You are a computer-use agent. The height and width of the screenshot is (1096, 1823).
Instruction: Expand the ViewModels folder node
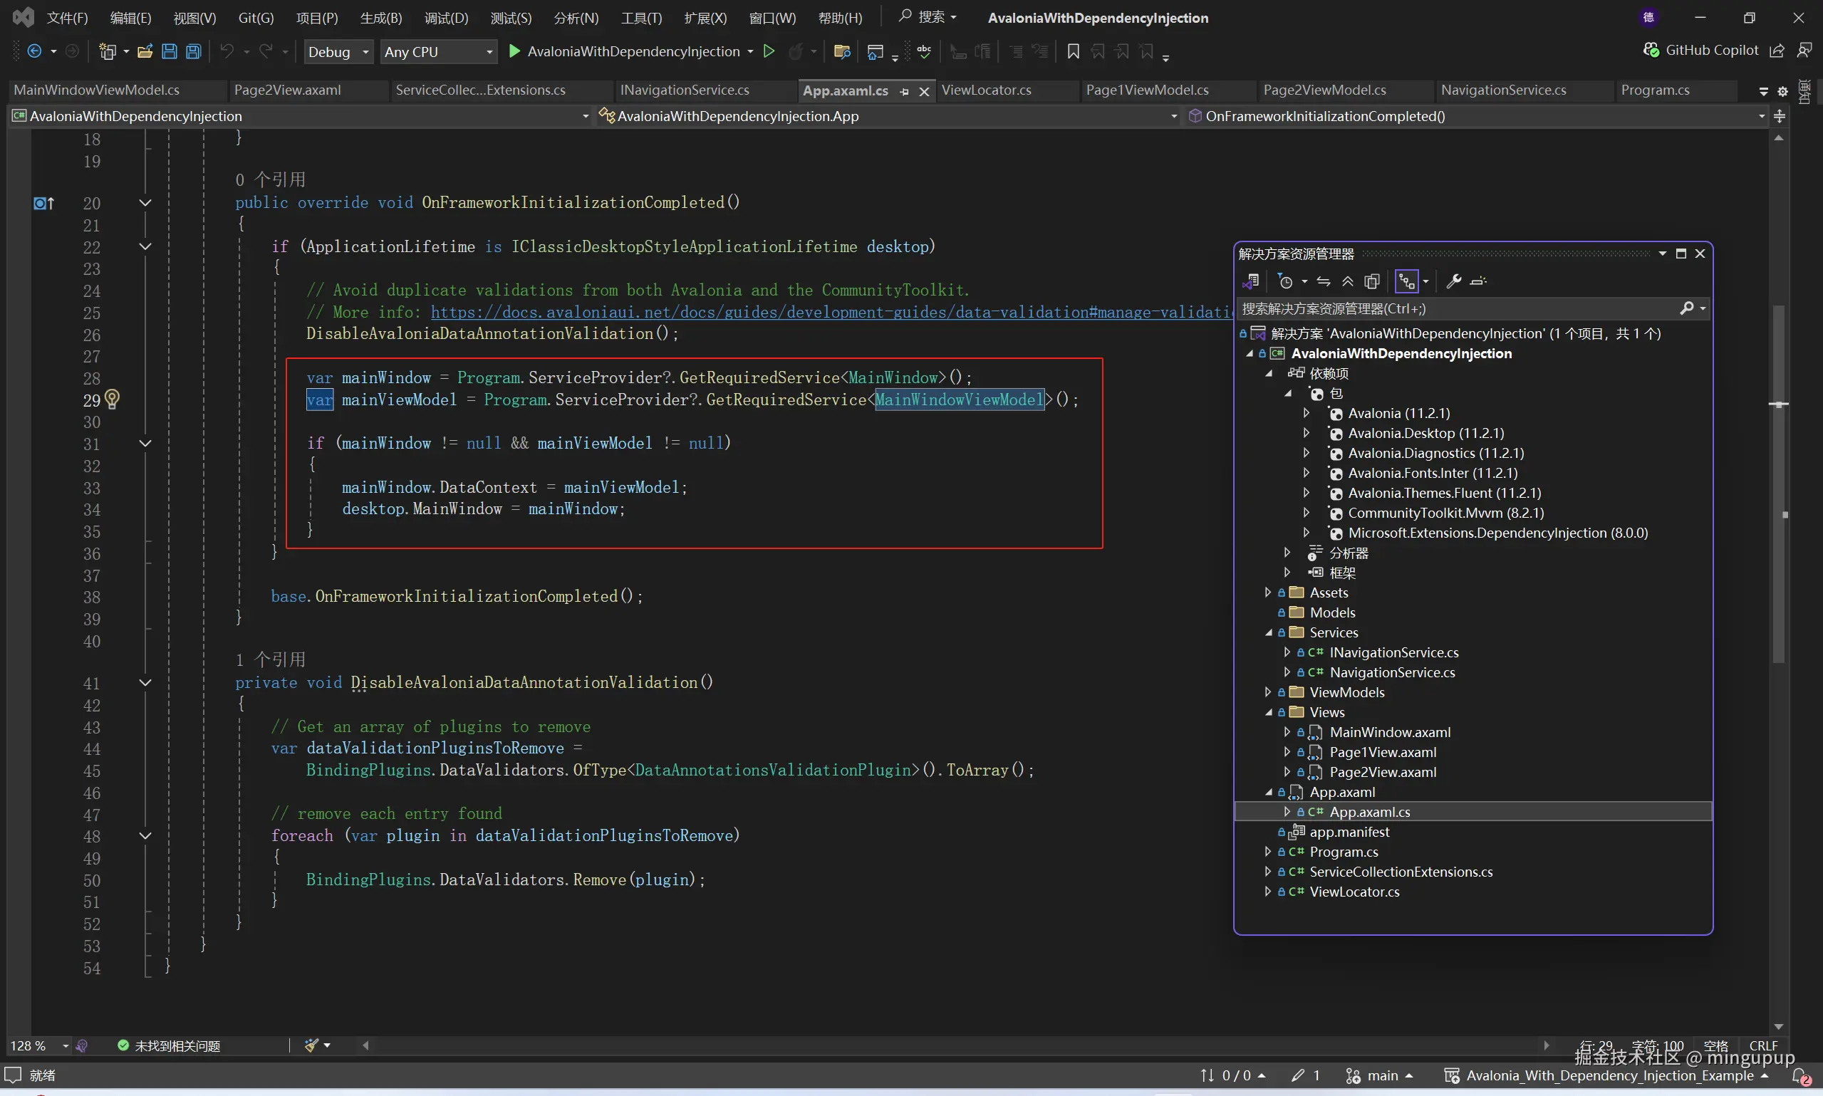[1268, 692]
